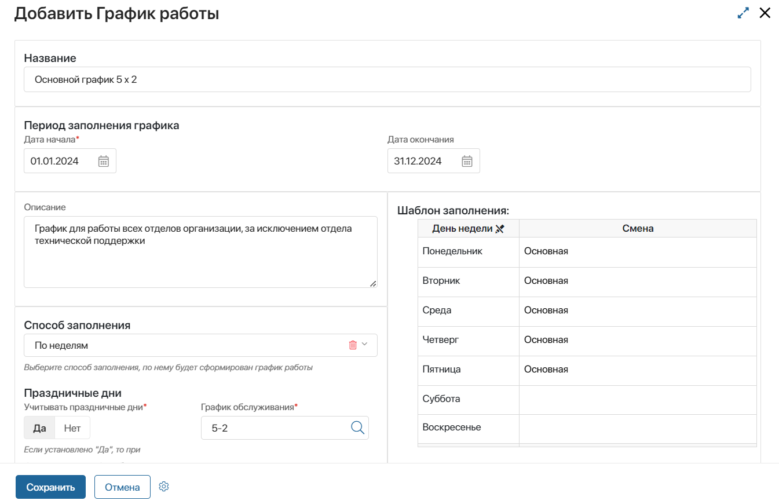Click the Пятница day label
The image size is (779, 504).
click(x=441, y=370)
